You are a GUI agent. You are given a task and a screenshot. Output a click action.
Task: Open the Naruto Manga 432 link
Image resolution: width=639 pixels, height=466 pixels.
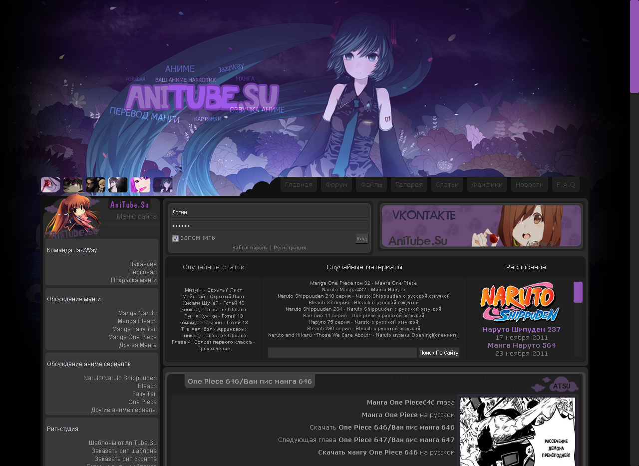[x=363, y=290]
